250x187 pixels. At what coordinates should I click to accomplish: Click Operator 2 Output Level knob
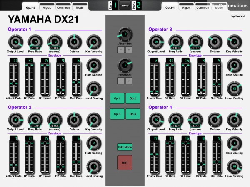[x=16, y=120]
